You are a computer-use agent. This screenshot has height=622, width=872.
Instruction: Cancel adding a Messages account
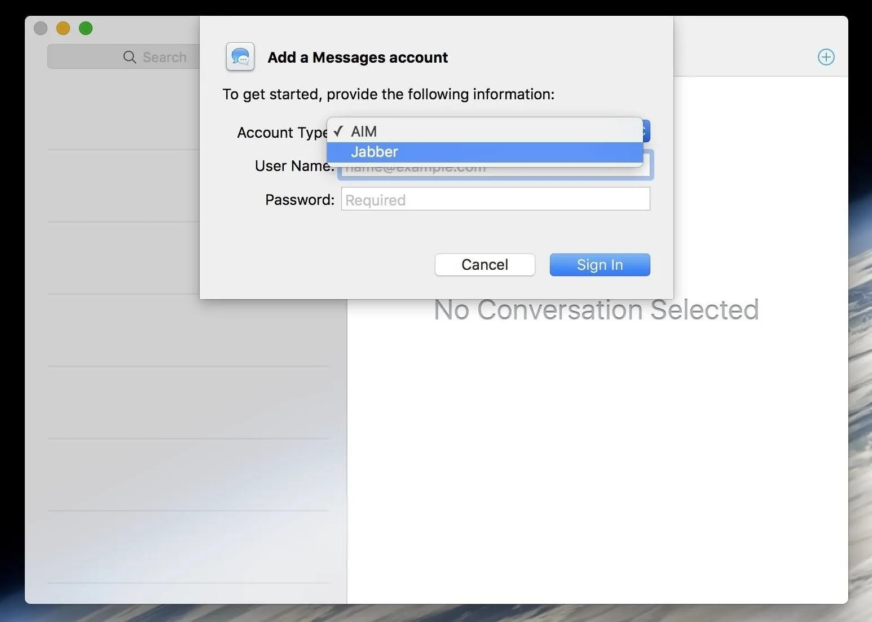coord(485,265)
